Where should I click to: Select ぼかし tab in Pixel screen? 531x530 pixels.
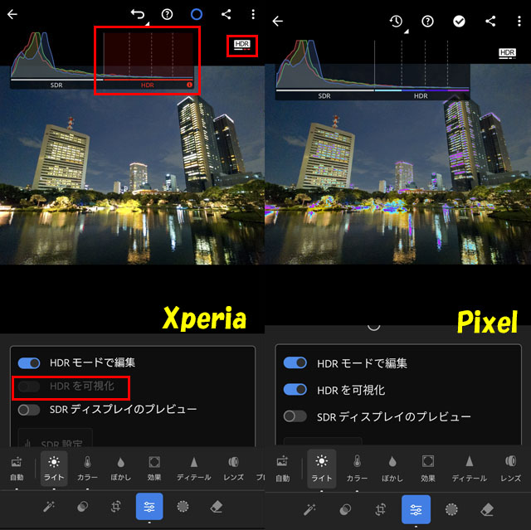point(392,469)
